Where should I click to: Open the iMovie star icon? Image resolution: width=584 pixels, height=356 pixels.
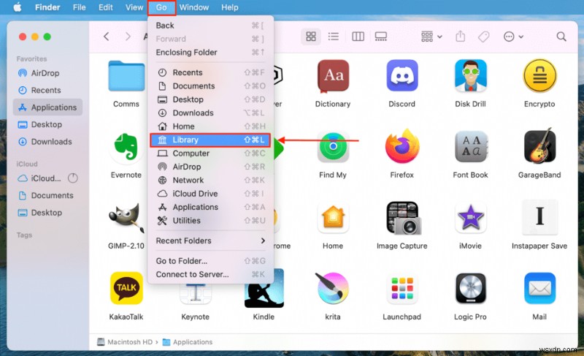pyautogui.click(x=470, y=217)
